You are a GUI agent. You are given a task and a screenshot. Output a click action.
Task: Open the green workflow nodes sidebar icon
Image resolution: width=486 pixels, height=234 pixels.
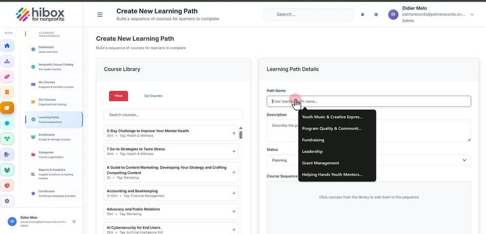(7, 139)
